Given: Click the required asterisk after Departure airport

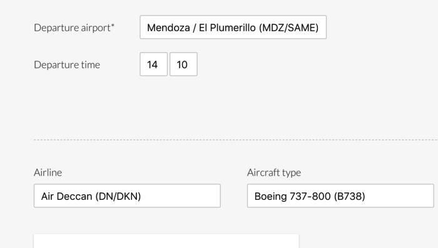Looking at the screenshot, I should pos(113,26).
